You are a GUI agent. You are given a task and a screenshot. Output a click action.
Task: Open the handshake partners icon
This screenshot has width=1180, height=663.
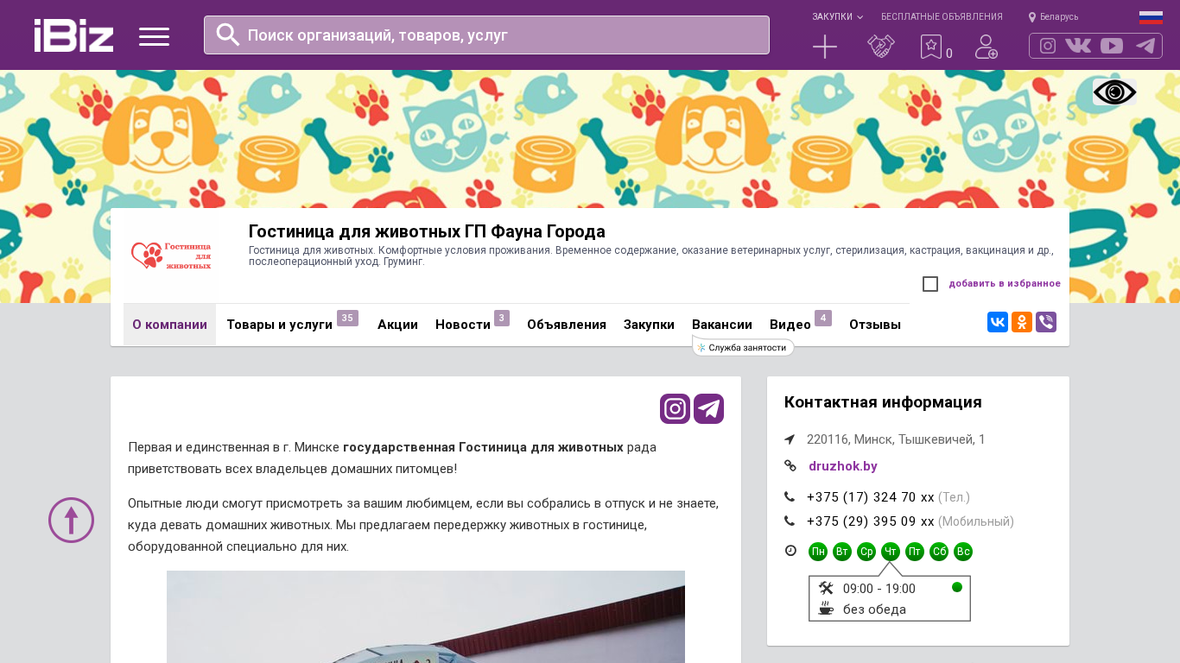click(x=881, y=47)
